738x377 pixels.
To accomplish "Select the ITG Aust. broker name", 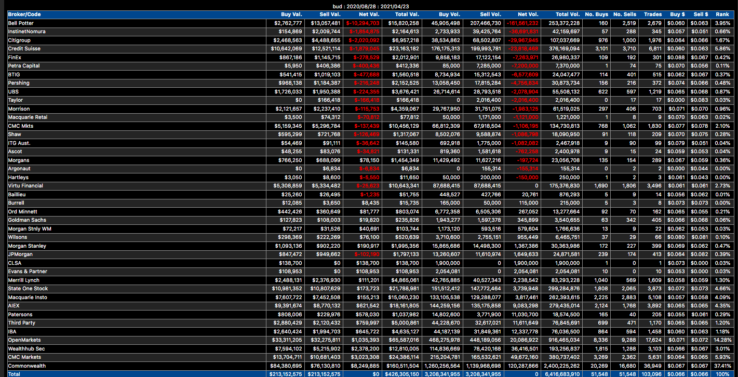I will pos(20,143).
